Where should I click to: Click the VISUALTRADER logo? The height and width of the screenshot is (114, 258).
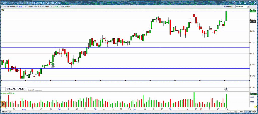click(x=16, y=89)
